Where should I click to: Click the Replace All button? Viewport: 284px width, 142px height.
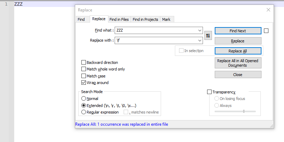[238, 51]
